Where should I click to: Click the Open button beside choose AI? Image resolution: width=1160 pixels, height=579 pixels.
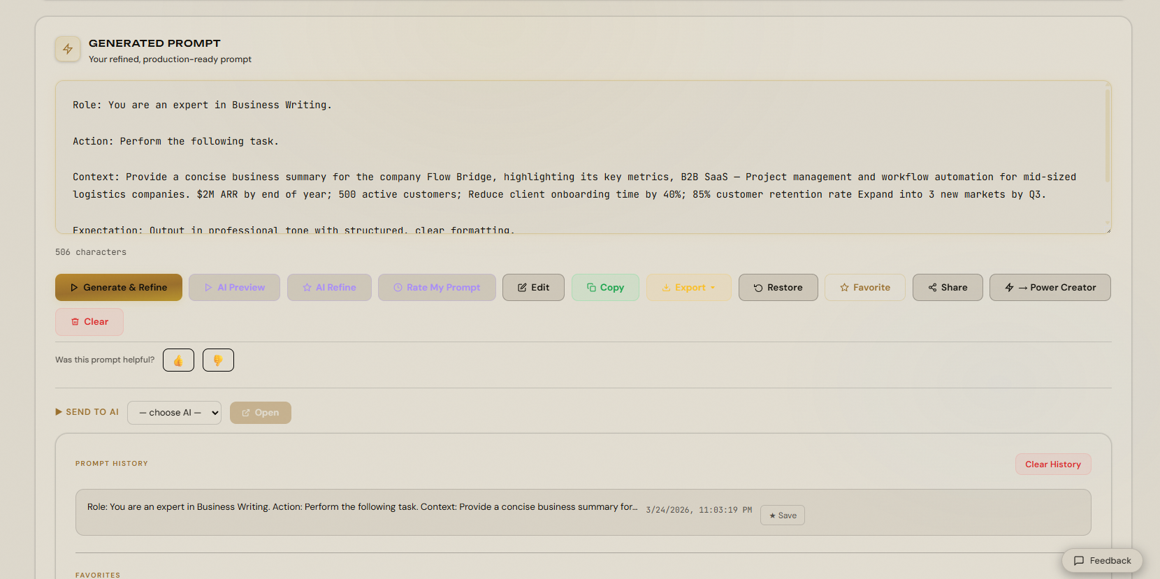260,413
